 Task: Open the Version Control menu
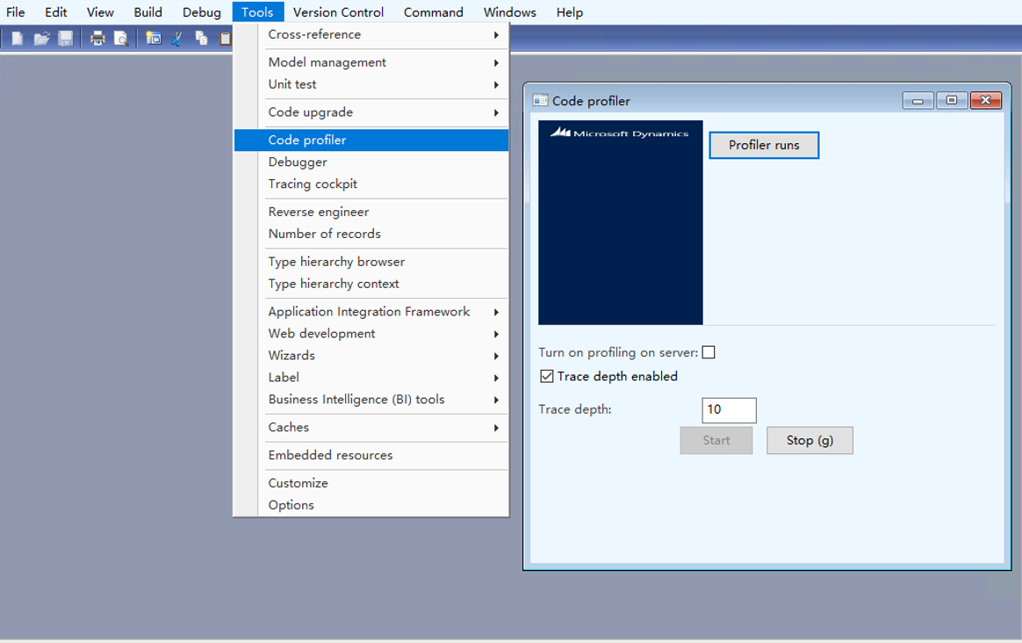coord(338,11)
